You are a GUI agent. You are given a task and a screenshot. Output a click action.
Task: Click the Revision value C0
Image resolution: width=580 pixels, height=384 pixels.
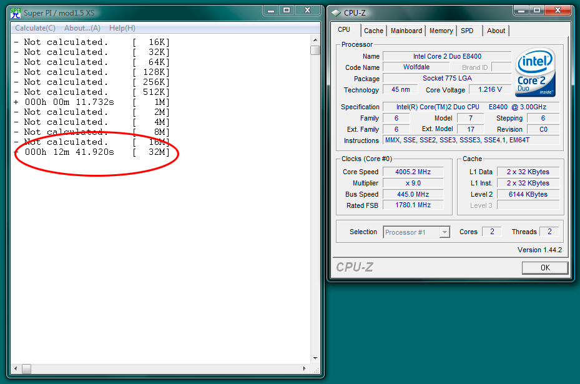543,129
